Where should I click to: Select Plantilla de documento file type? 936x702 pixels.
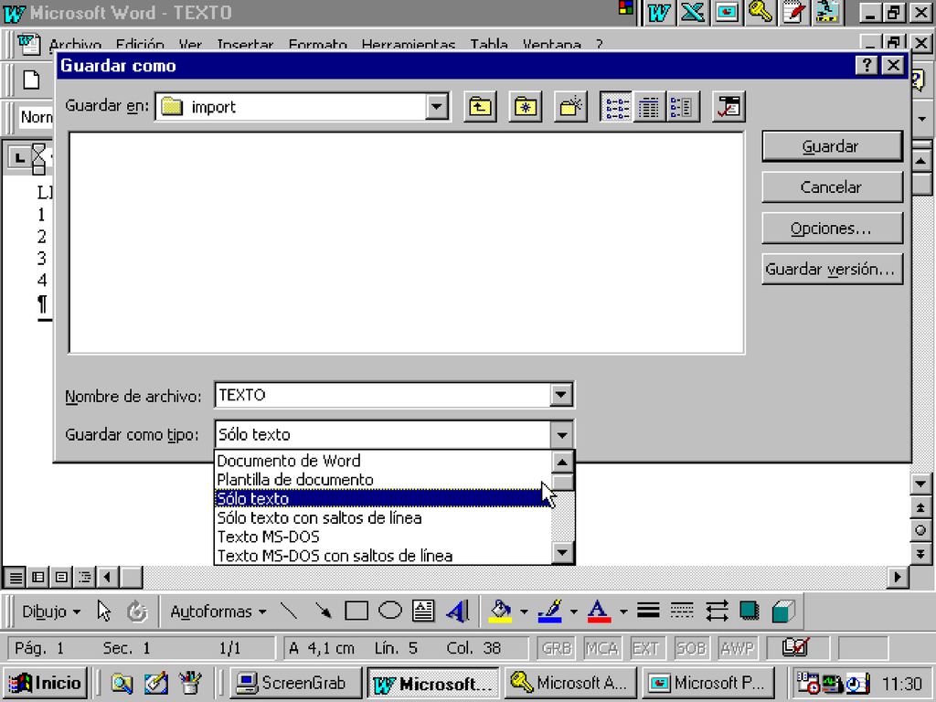point(383,480)
